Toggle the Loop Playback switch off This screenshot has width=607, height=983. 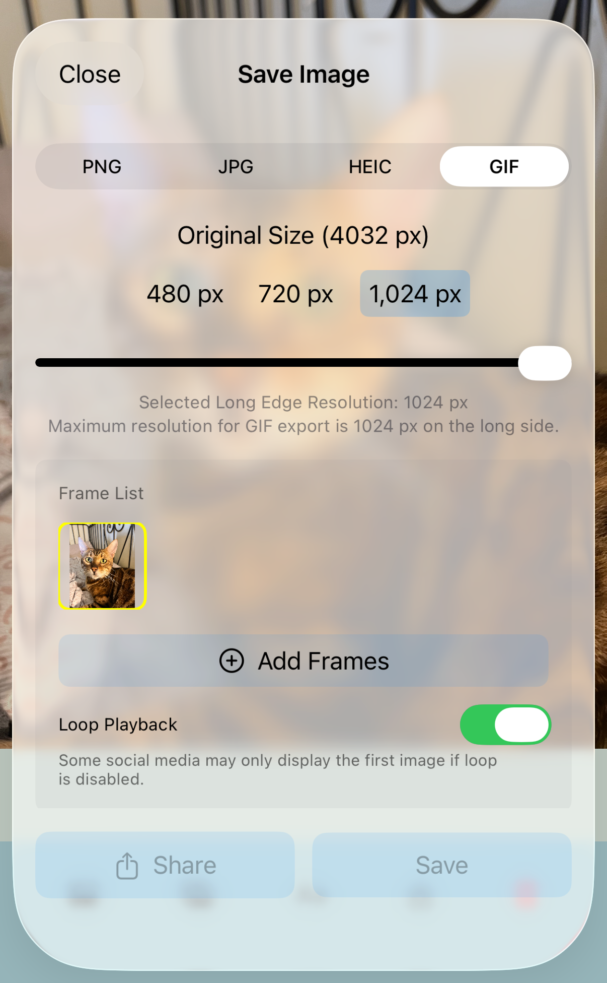click(x=505, y=725)
